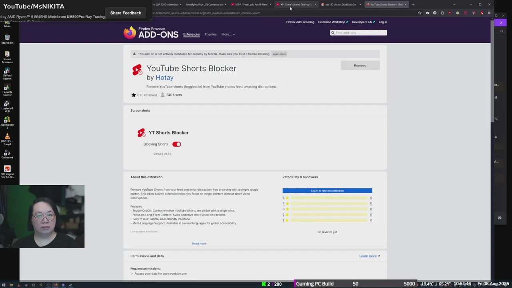The width and height of the screenshot is (512, 288).
Task: Click the Remove extension button
Action: 360,65
